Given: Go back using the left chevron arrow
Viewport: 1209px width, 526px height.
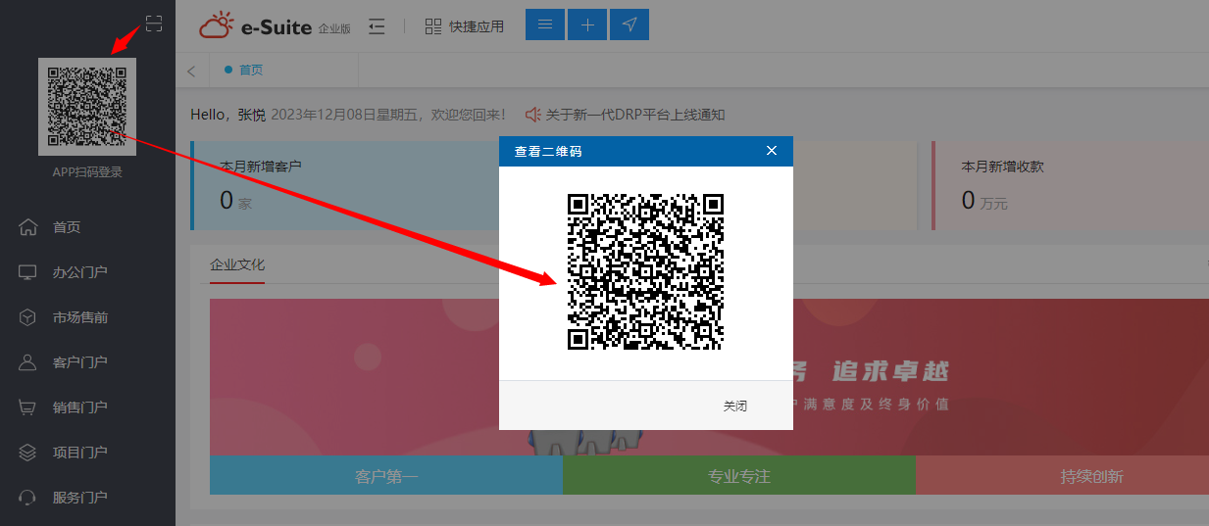Looking at the screenshot, I should [191, 71].
